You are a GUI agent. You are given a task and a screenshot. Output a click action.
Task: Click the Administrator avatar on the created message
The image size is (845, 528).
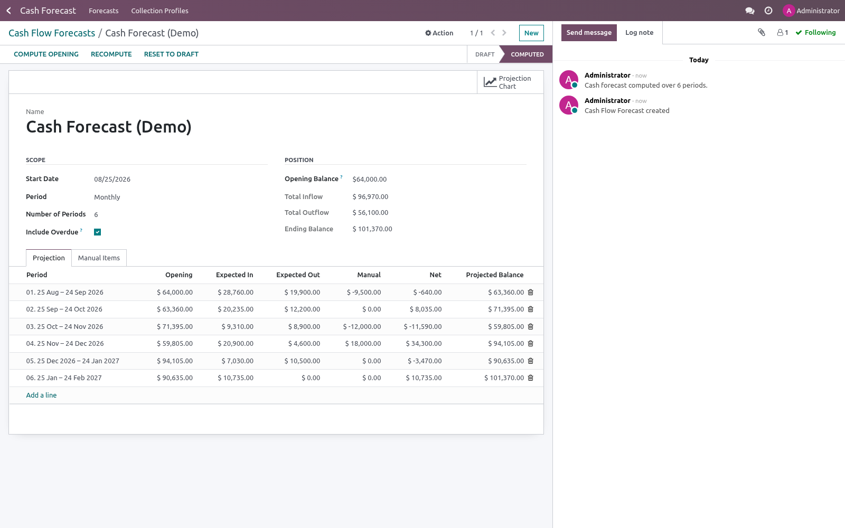click(x=569, y=105)
